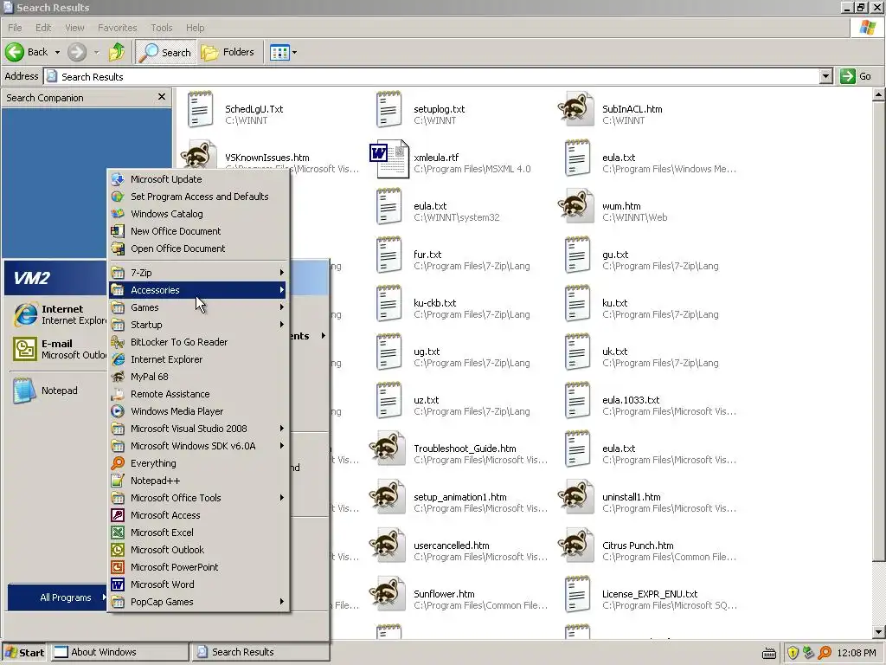Toggle the Search companion button
Viewport: 886px width, 665px height.
[165, 52]
